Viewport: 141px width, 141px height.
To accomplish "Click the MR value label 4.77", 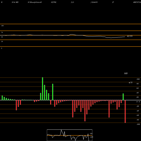I will coord(131,83).
